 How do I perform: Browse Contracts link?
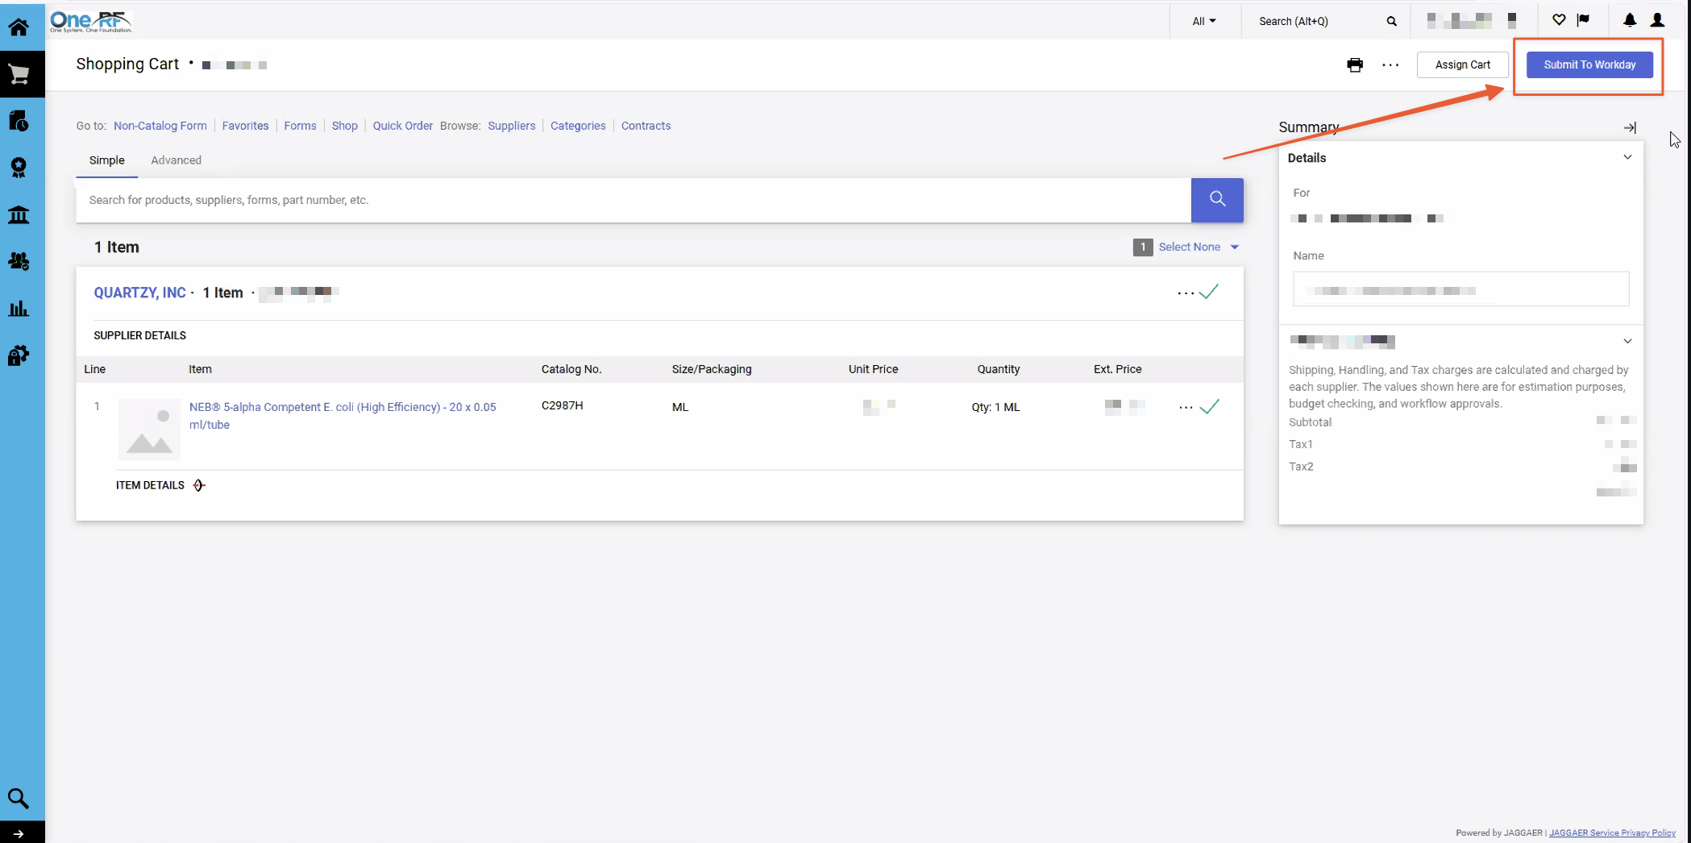click(646, 126)
